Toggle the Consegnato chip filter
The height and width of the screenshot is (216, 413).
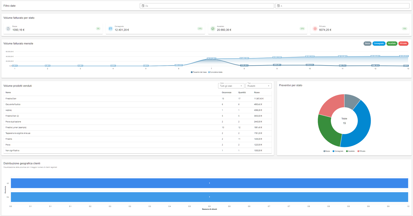pyautogui.click(x=379, y=44)
